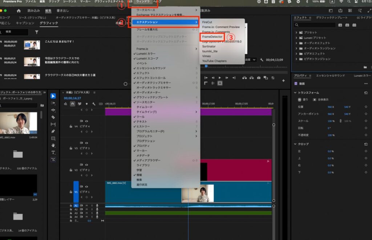Expand the プリセット effects folder

click(x=296, y=32)
